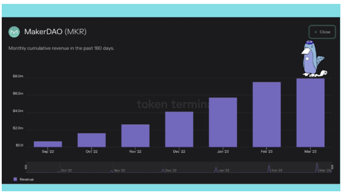This screenshot has height=193, width=343.
Task: Select the Nov '22 revenue bar
Action: coord(135,136)
